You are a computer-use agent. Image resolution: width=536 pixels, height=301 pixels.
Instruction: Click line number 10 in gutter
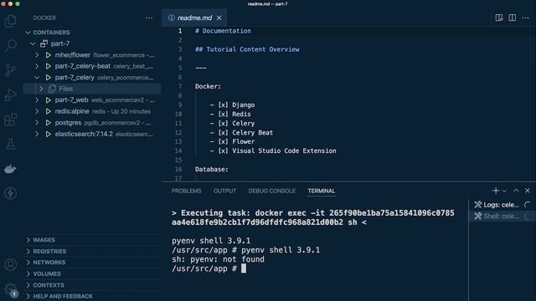(x=178, y=114)
